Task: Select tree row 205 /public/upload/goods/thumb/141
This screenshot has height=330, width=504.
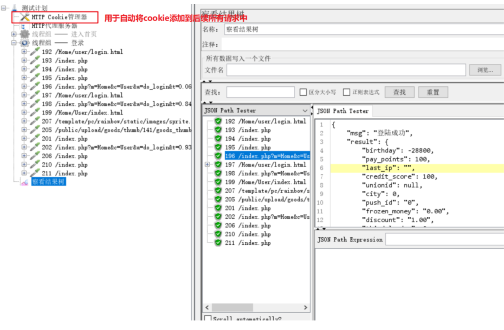Action: (117, 130)
